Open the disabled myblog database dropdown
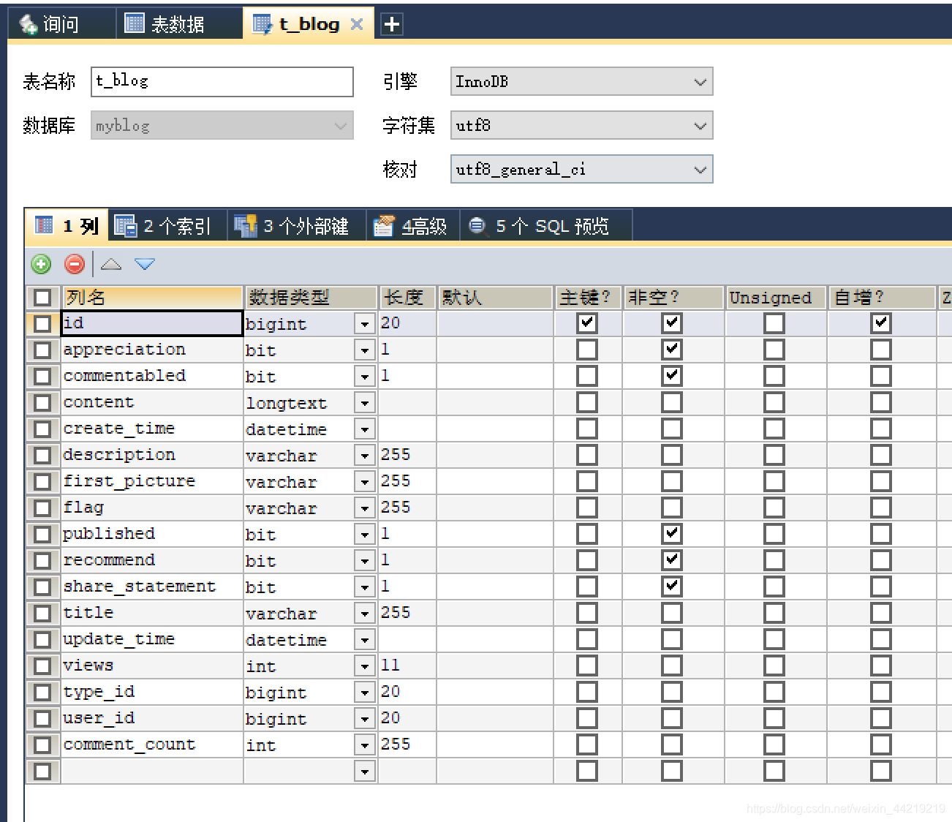The width and height of the screenshot is (952, 822). (222, 125)
